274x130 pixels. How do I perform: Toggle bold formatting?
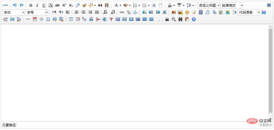pos(31,5)
